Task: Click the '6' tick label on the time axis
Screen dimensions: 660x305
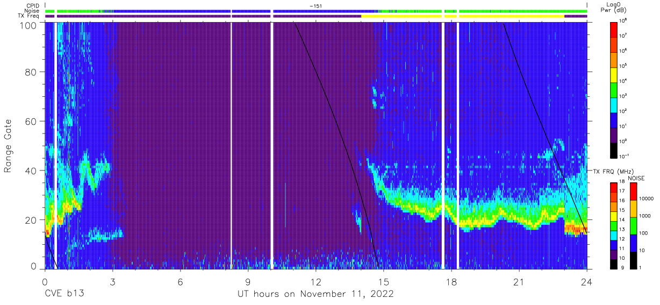Action: click(180, 282)
